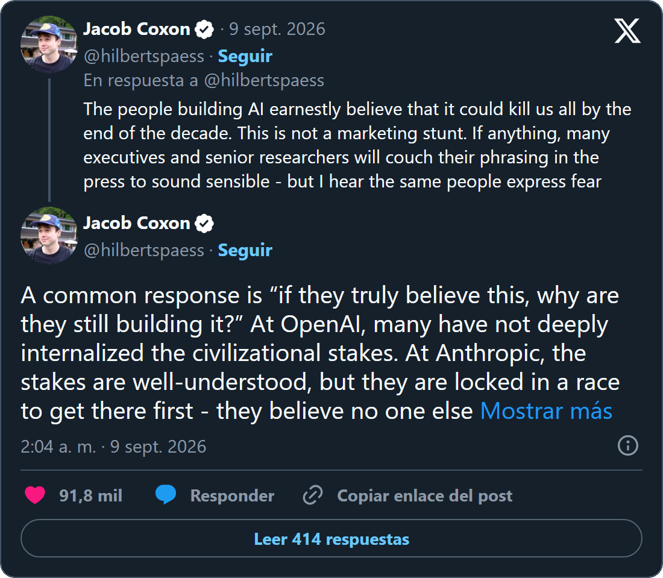Click verified badge on the upper tweet
Viewport: 663px width, 578px height.
[204, 30]
